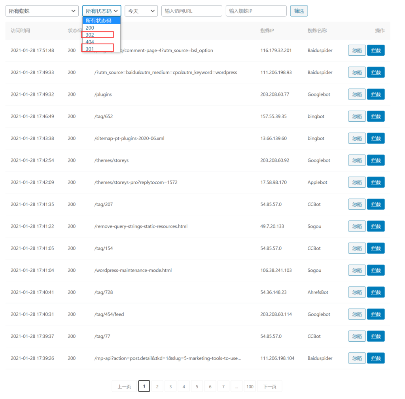This screenshot has width=405, height=399.
Task: Click 忽略 for the Baiduspider 116.179.32.201 row
Action: coord(357,51)
